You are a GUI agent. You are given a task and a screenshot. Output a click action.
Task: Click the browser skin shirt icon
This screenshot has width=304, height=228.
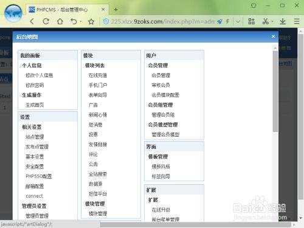coord(254,5)
